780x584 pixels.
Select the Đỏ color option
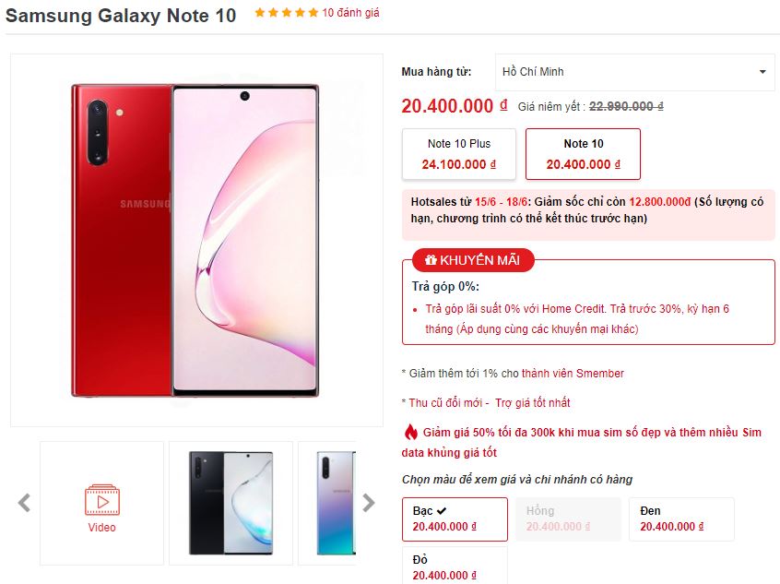pyautogui.click(x=455, y=566)
